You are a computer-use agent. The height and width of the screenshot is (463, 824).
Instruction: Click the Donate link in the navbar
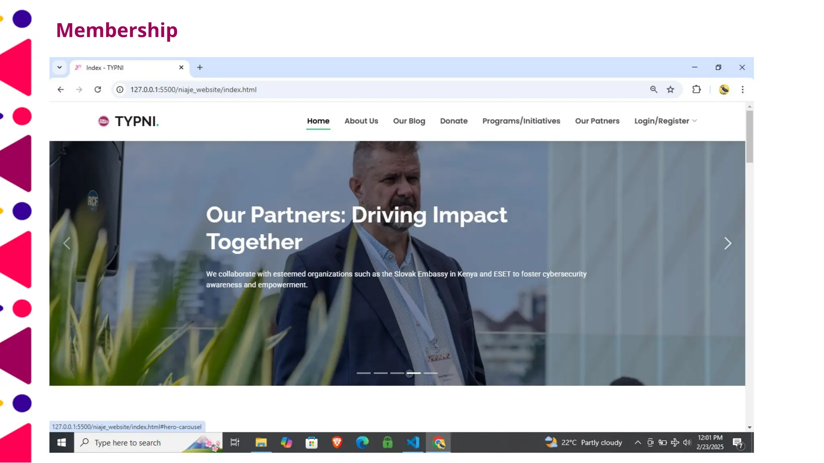pos(453,121)
